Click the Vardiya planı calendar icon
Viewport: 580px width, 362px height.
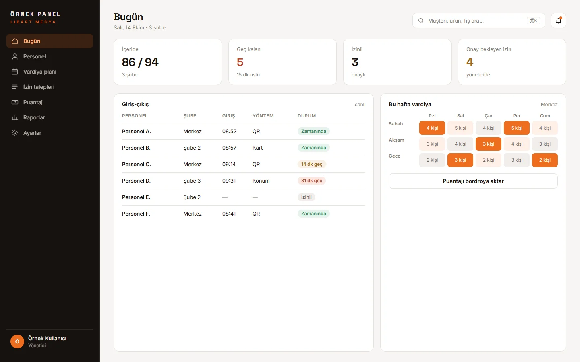click(15, 72)
